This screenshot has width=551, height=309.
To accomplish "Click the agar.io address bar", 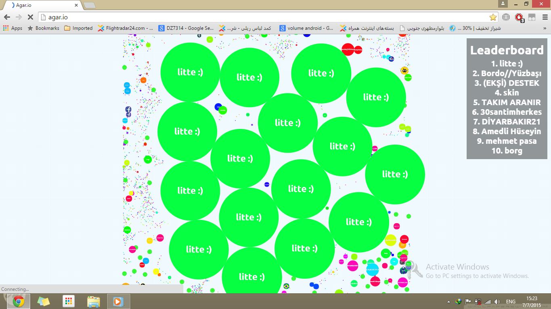I will point(262,17).
